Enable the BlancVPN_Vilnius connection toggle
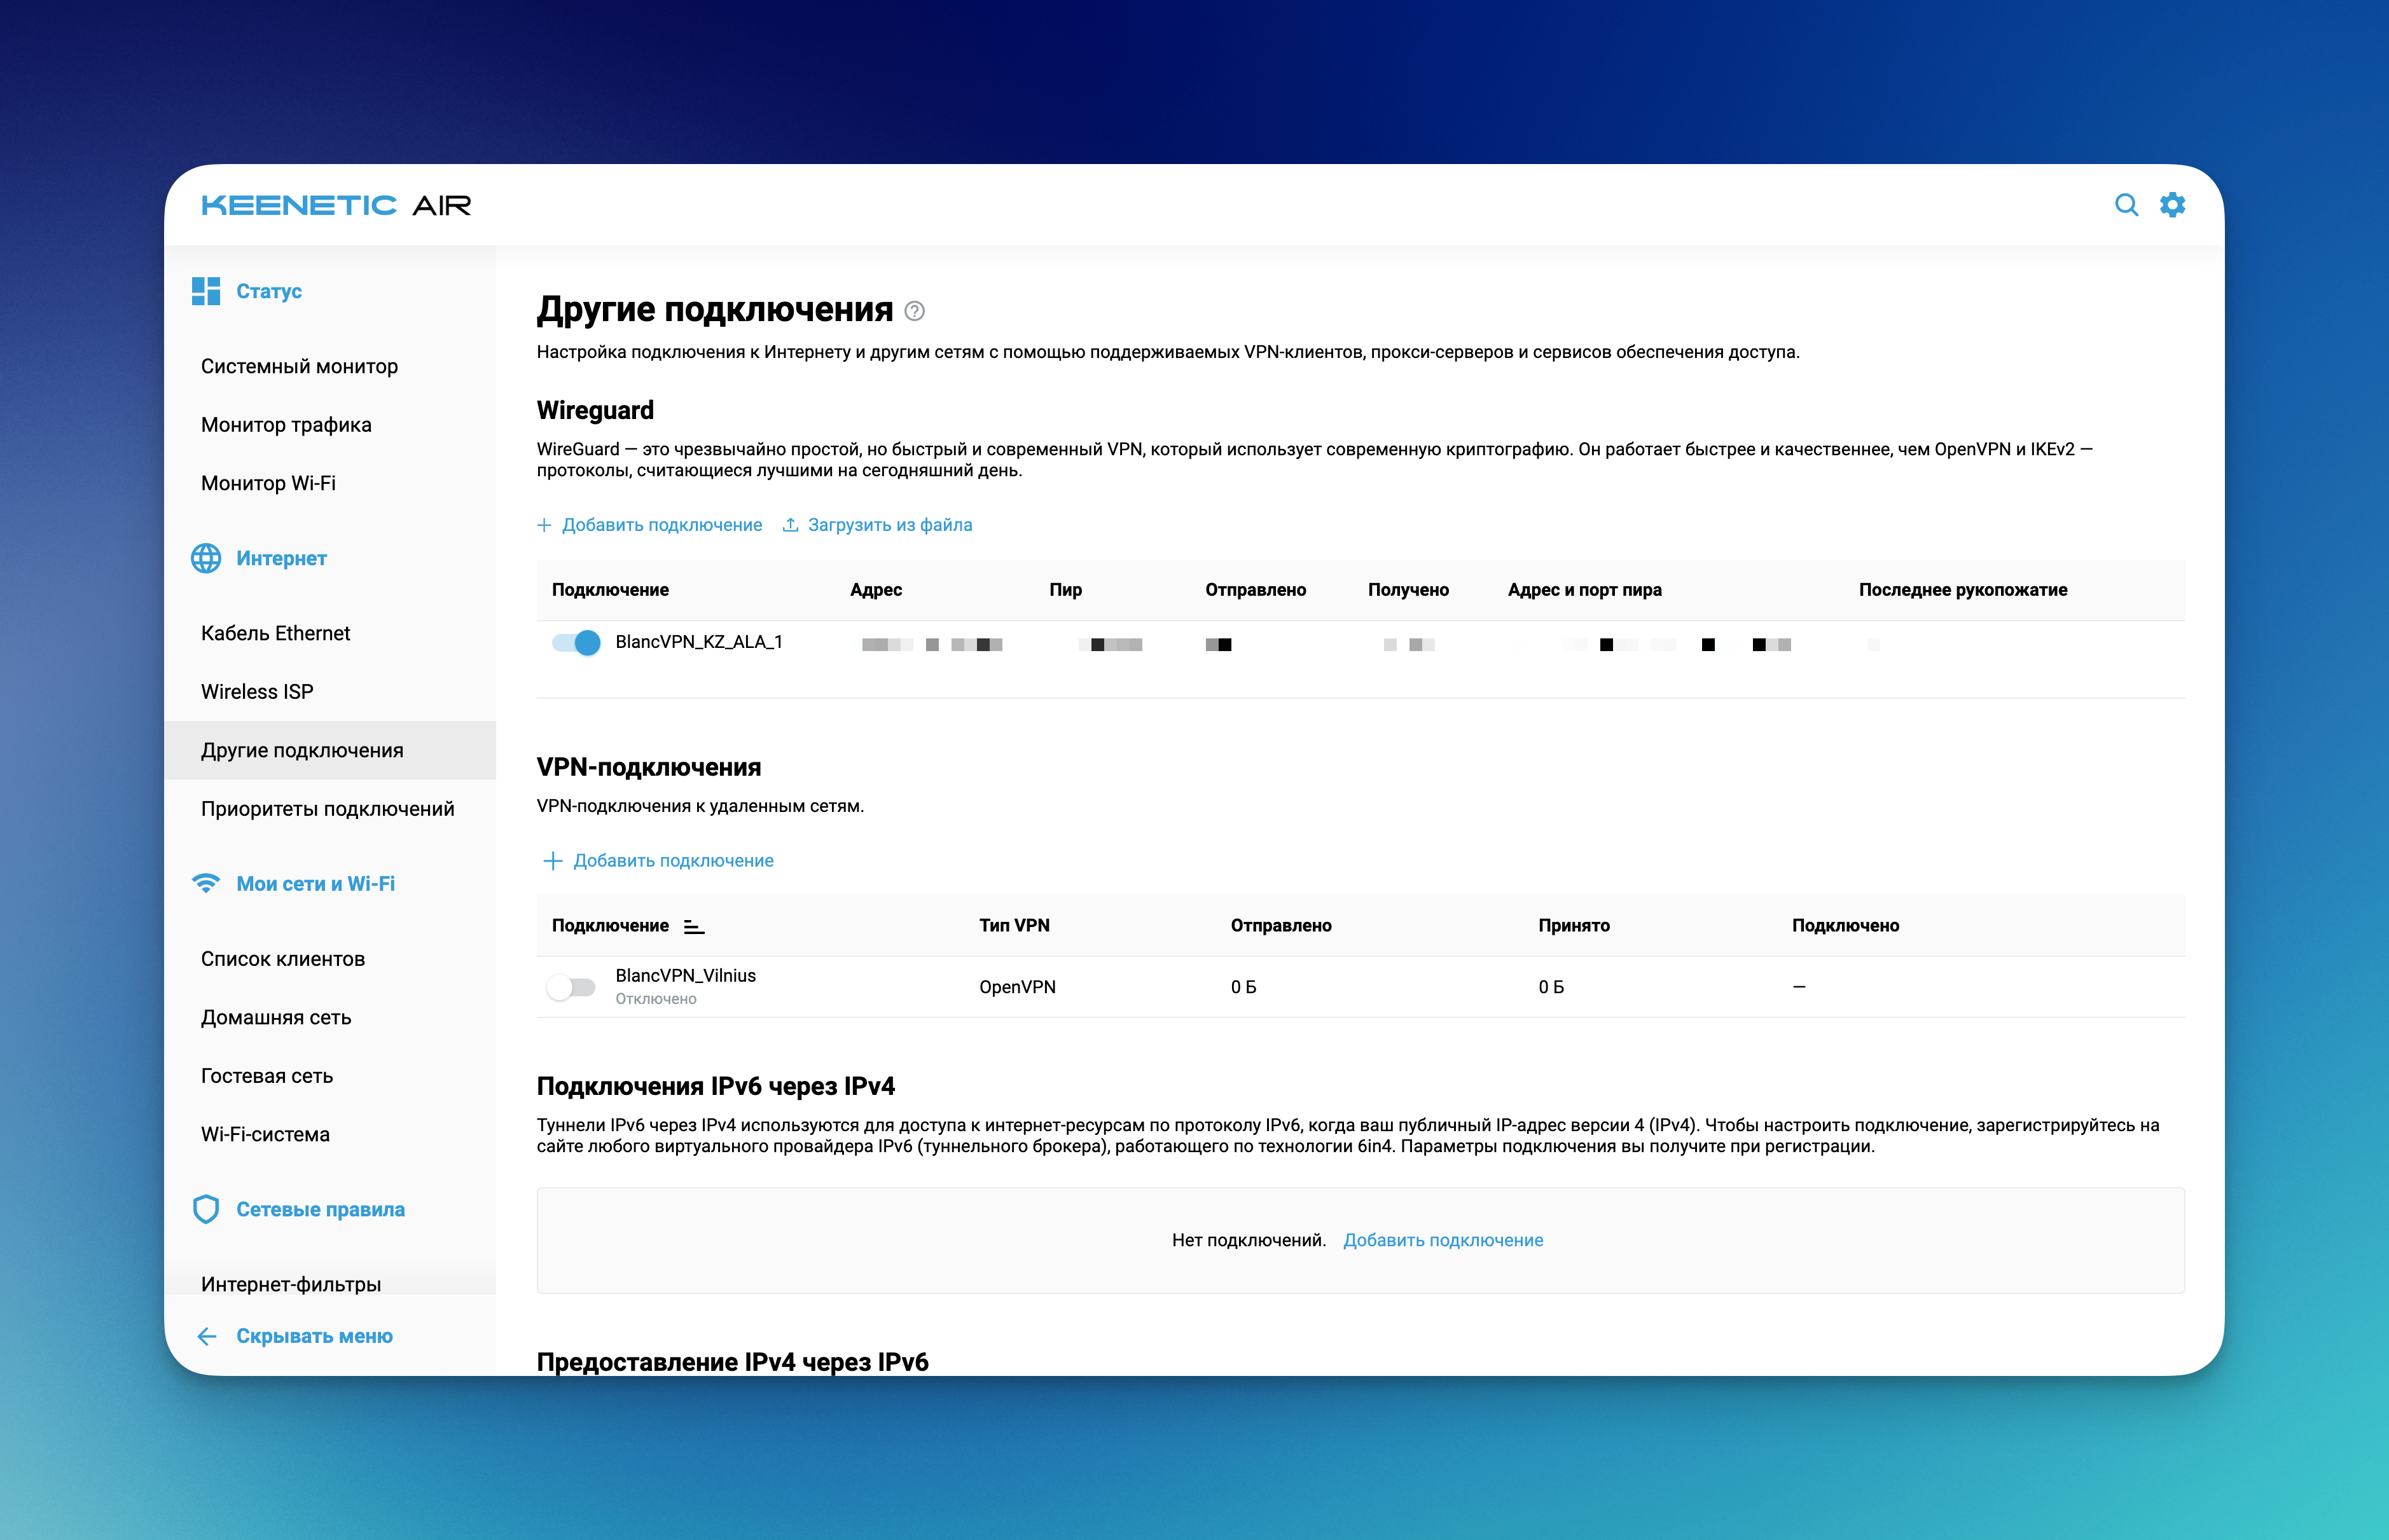This screenshot has height=1540, width=2389. click(x=571, y=987)
